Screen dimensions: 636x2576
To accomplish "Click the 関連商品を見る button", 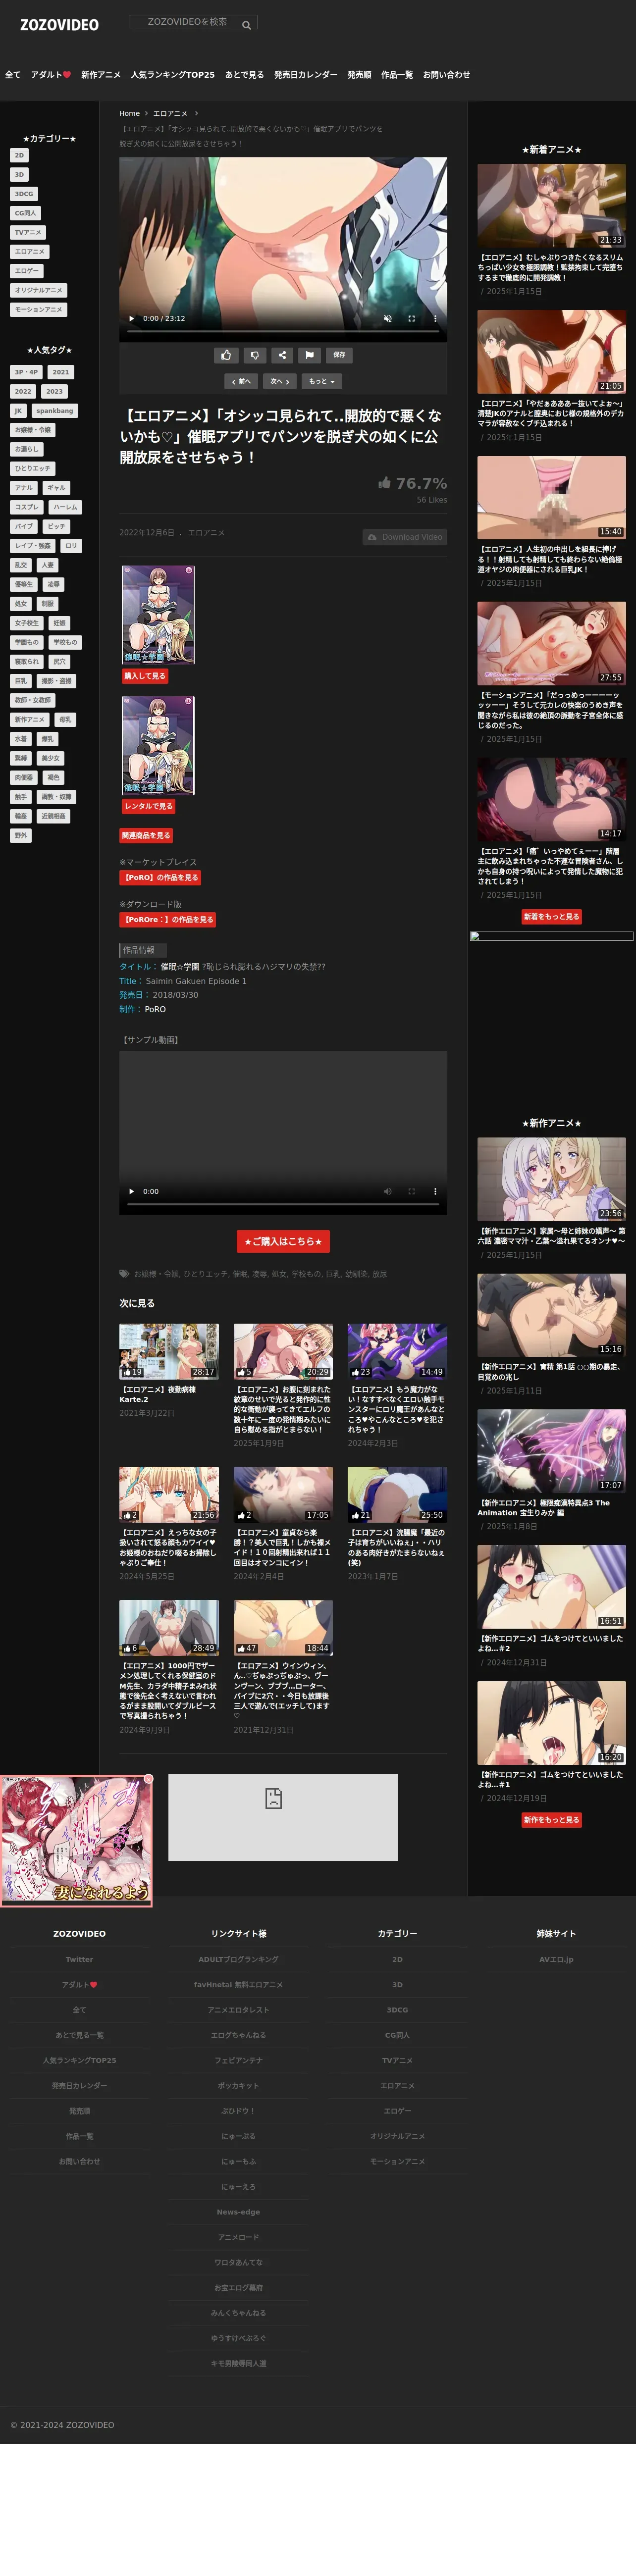I will click(x=147, y=836).
